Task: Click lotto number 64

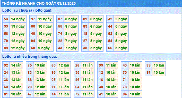Action: [x=77, y=87]
